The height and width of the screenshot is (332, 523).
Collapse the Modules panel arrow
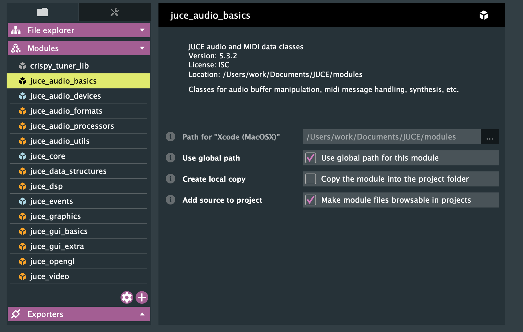click(142, 48)
